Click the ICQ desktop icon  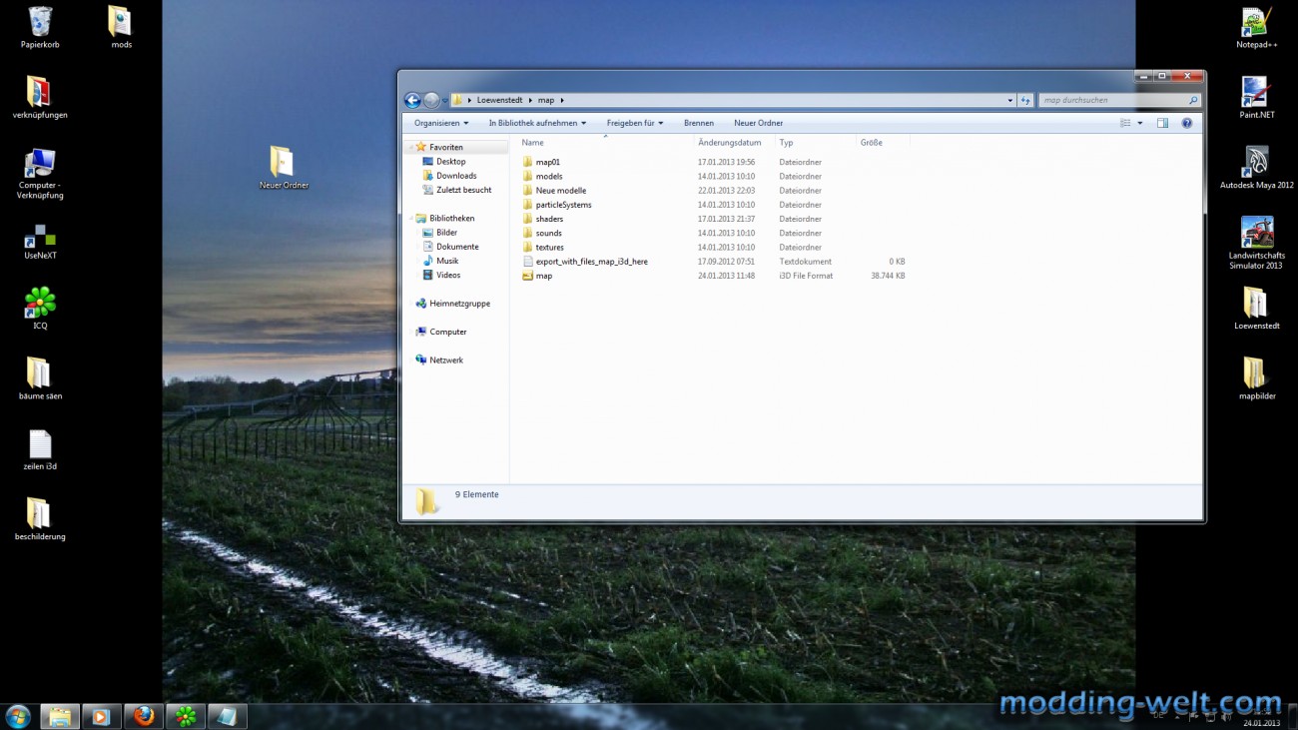[x=40, y=309]
